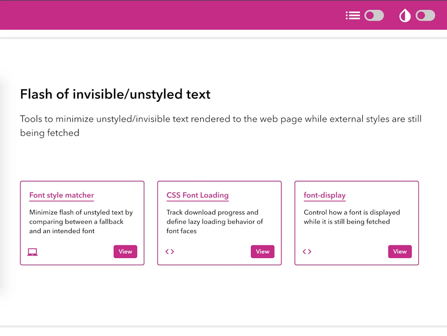Screen dimensions: 447x336
Task: Click View on the CSS Font Loading card
Action: click(x=262, y=251)
